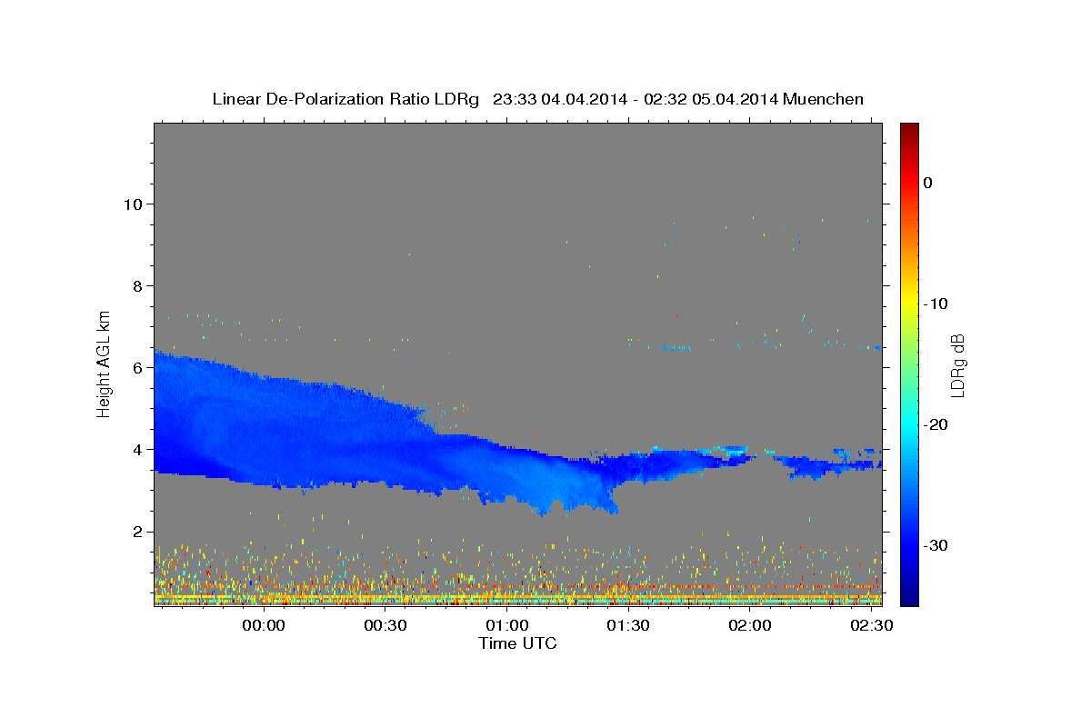This screenshot has height=727, width=1091.
Task: Click the blue cloud layer near 5 km at 00:00
Action: (x=265, y=409)
